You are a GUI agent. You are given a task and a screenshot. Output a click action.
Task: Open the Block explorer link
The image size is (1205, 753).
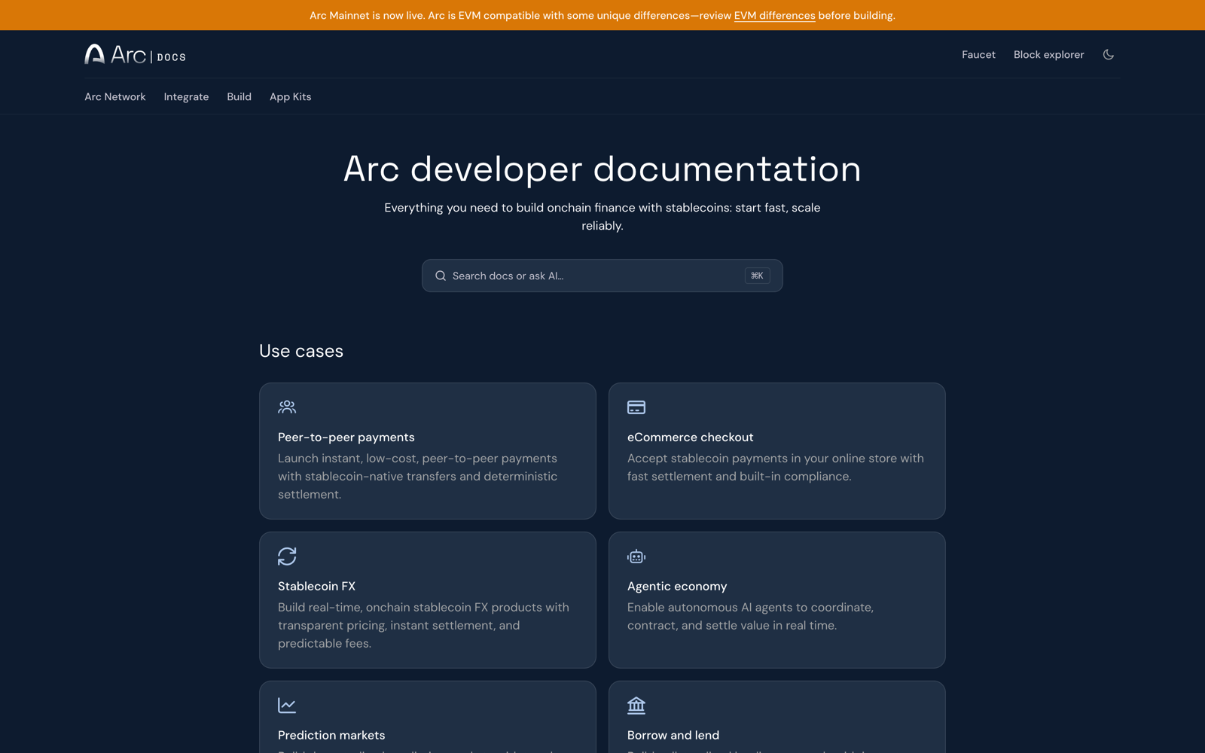point(1048,54)
